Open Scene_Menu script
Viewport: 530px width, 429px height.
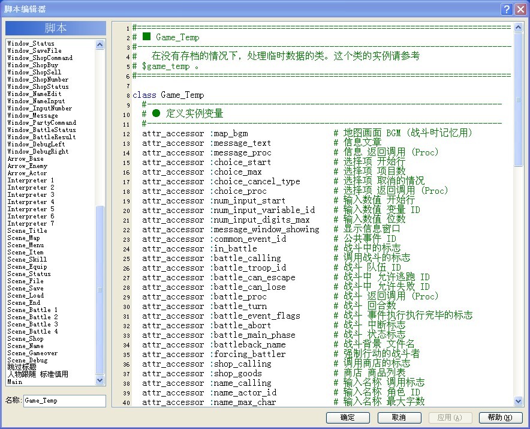point(25,245)
